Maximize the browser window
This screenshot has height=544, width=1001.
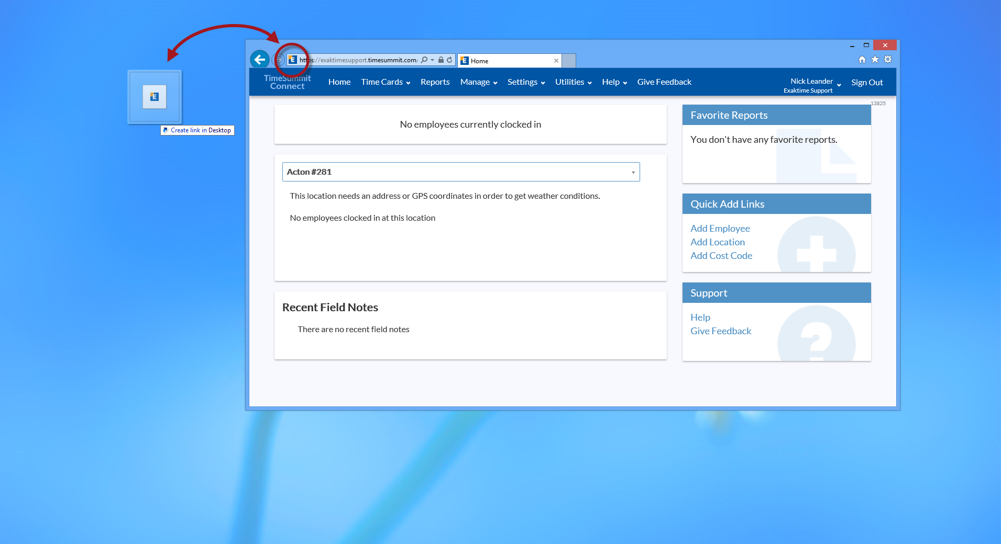(866, 46)
